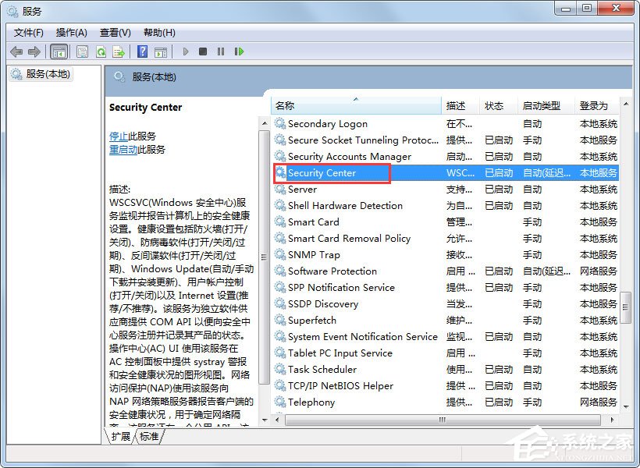This screenshot has width=640, height=468.
Task: Stop the service using the black square icon
Action: [203, 51]
